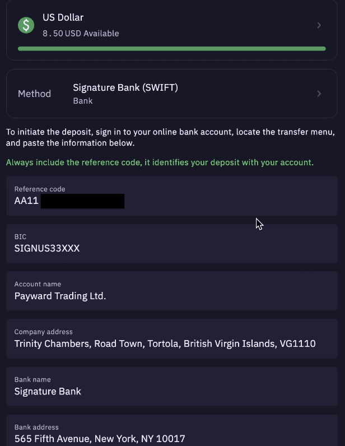Select the Signature Bank (SWIFT) method text

click(125, 87)
